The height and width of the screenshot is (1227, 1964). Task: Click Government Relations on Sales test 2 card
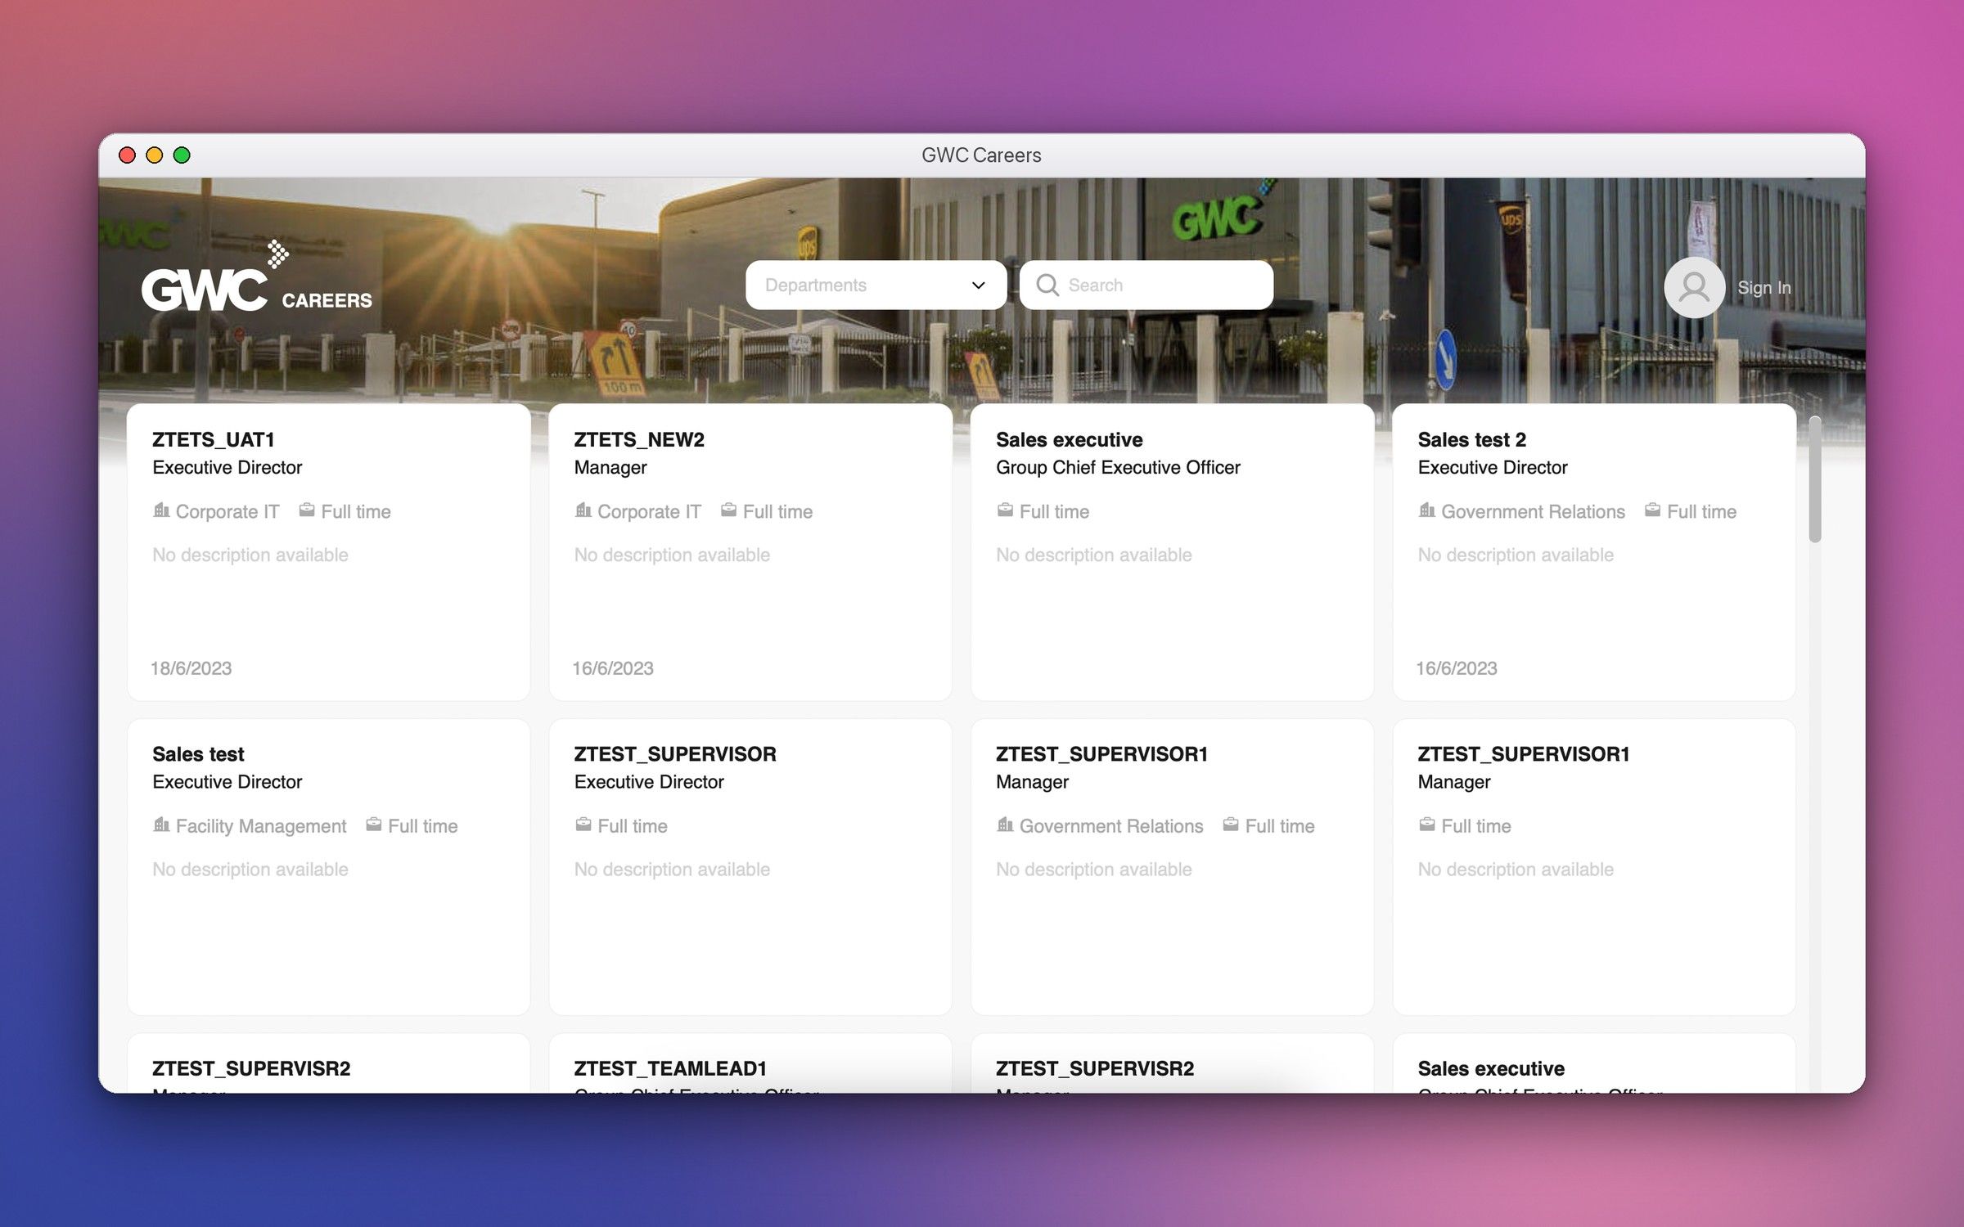(x=1533, y=511)
